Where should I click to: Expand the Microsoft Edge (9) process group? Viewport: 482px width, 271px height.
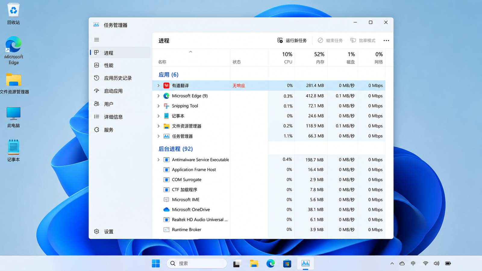click(x=158, y=96)
